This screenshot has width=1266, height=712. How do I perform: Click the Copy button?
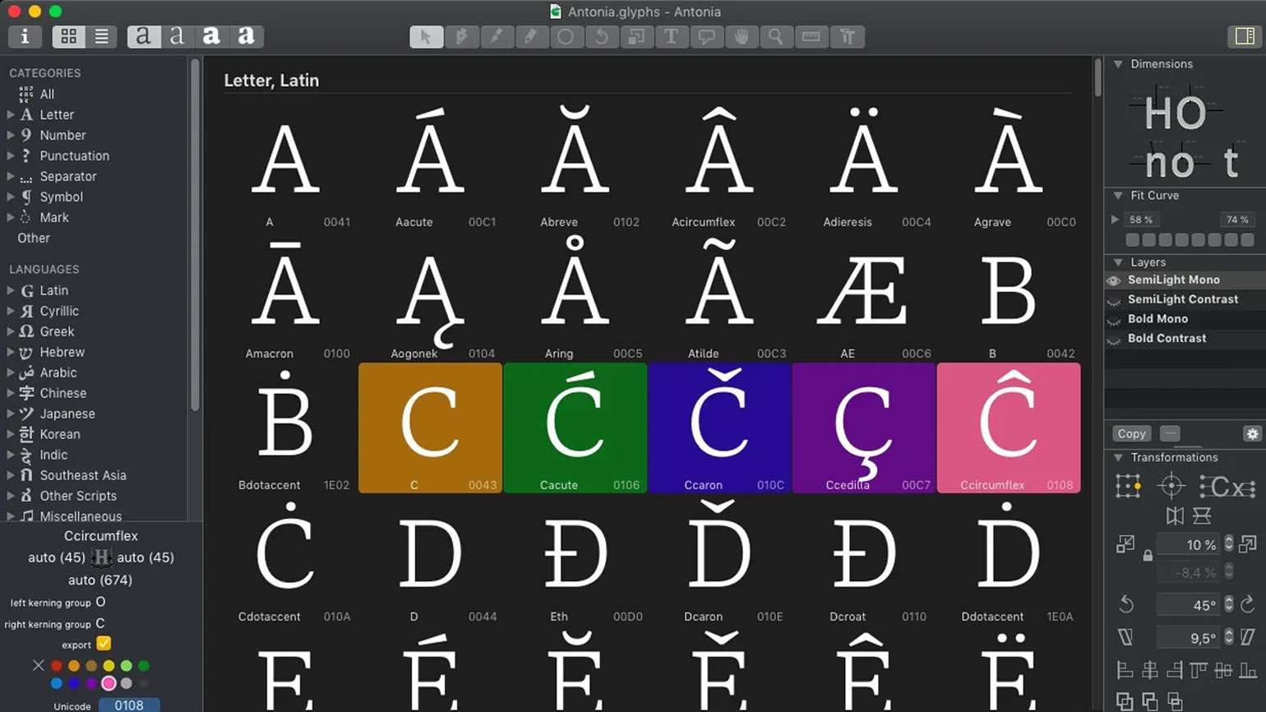[1131, 434]
